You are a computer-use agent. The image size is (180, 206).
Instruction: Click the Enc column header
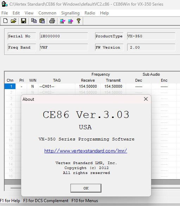point(164,80)
